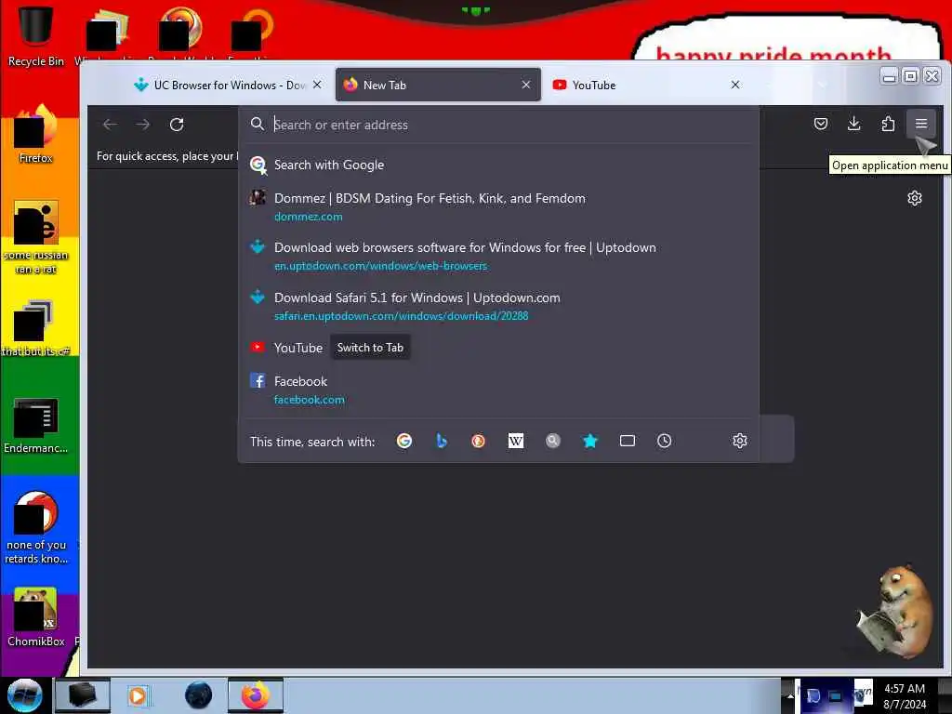The width and height of the screenshot is (952, 714).
Task: Search this time with Bing
Action: [x=442, y=441]
